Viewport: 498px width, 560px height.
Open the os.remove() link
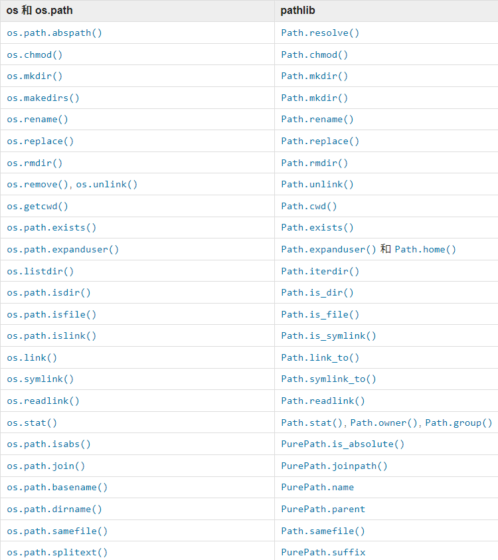38,184
